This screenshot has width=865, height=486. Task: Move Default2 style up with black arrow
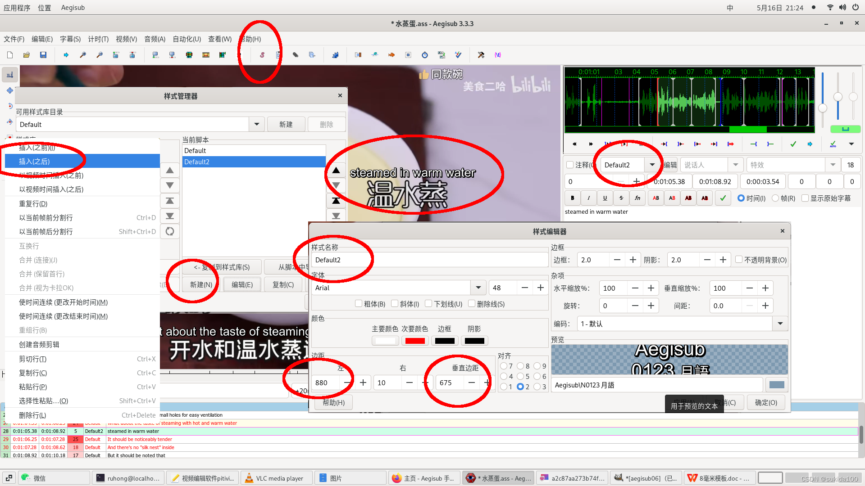pyautogui.click(x=336, y=171)
